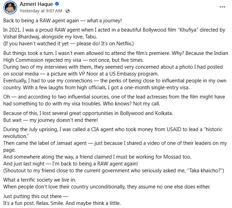Click the line 'But wait — my journey doesn't end there!'

point(50,120)
